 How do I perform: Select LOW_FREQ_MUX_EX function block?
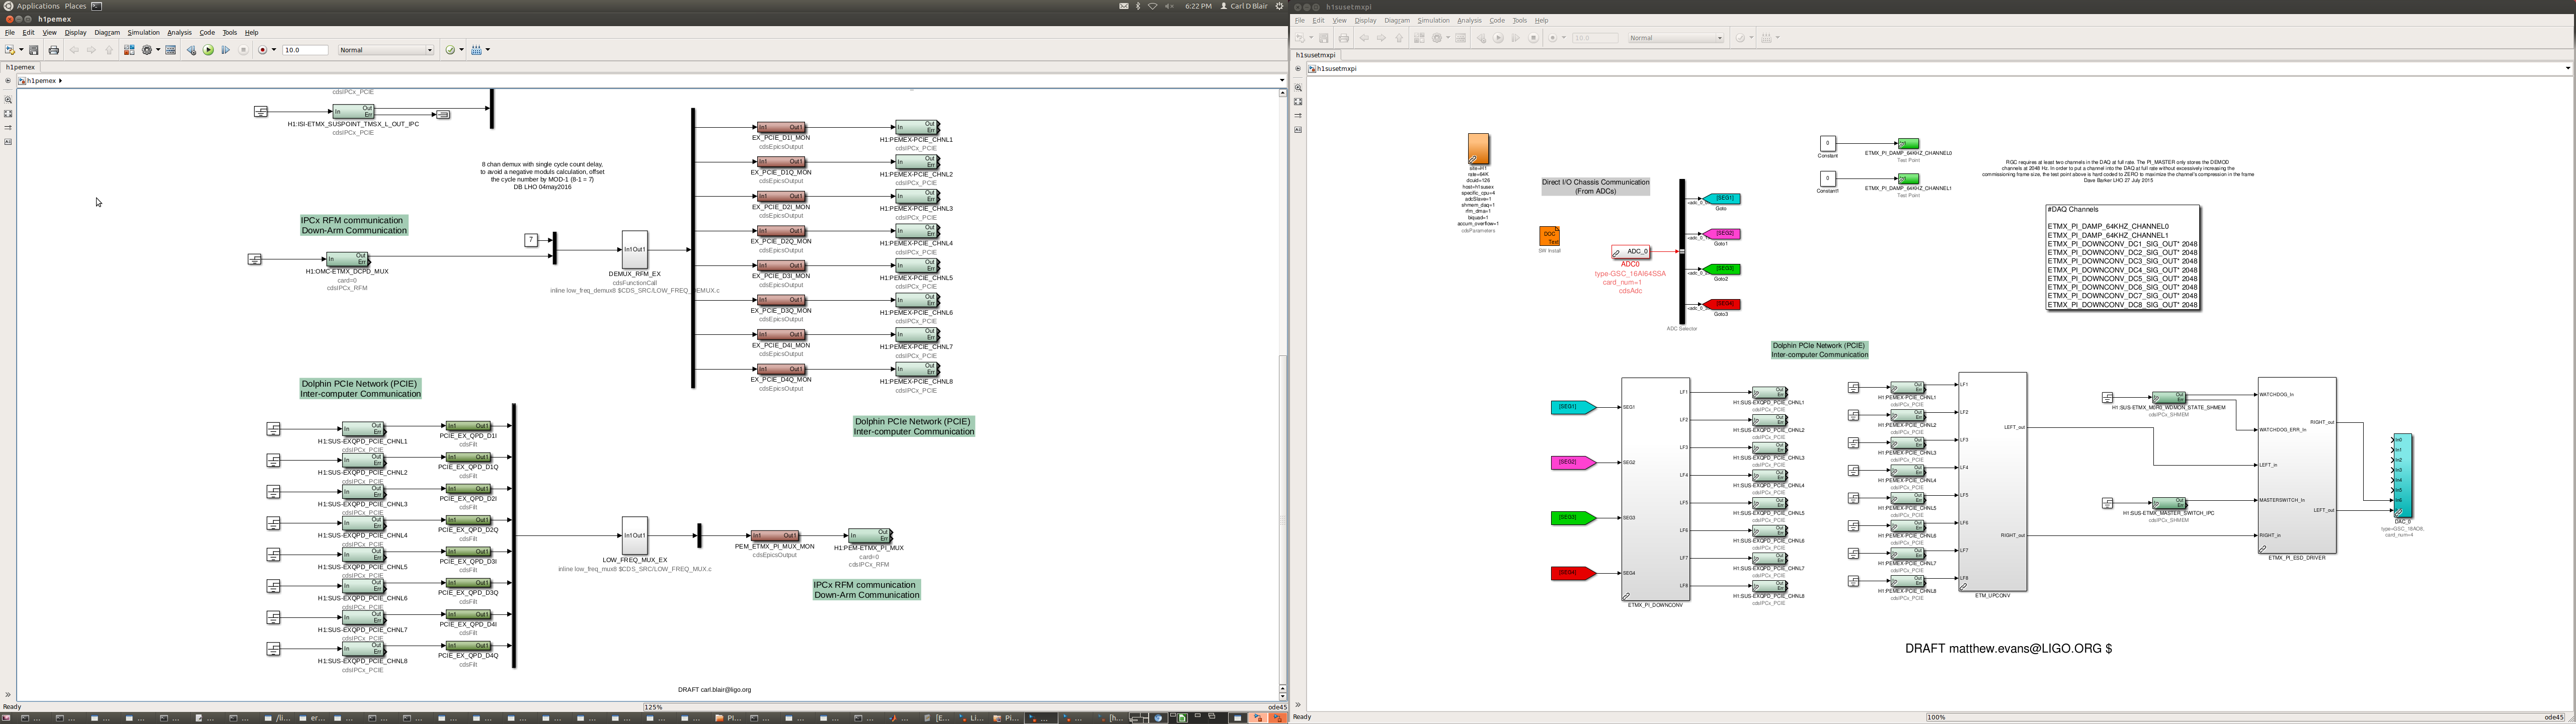(634, 535)
